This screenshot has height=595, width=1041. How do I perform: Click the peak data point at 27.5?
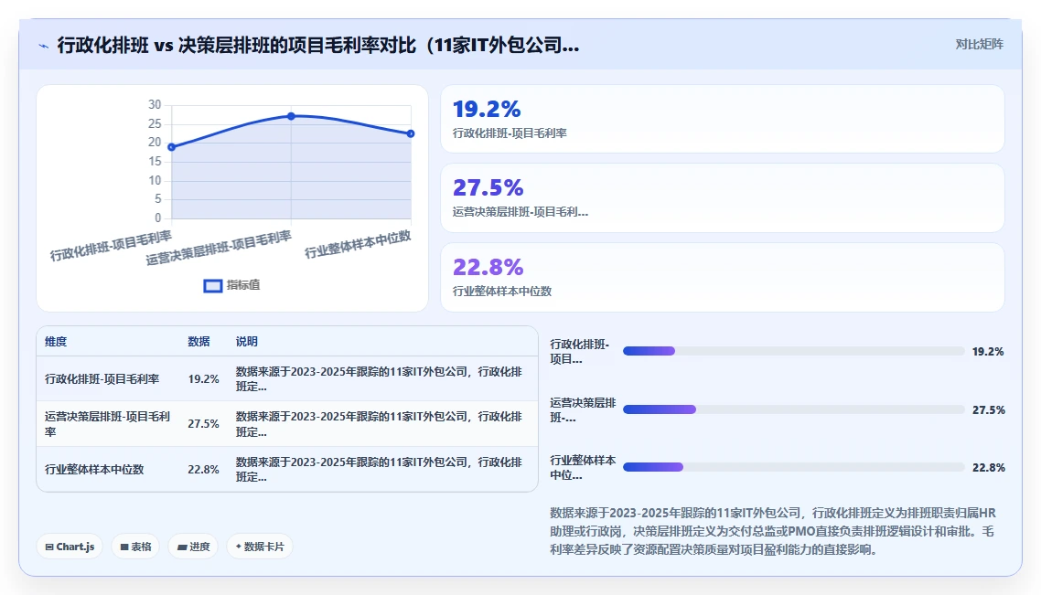tap(292, 116)
